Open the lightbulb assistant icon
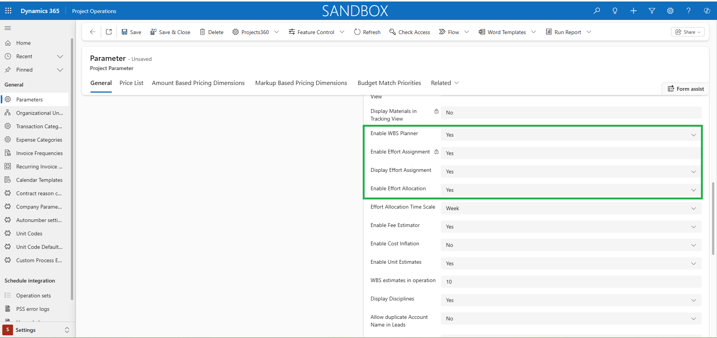This screenshot has width=717, height=338. [615, 11]
